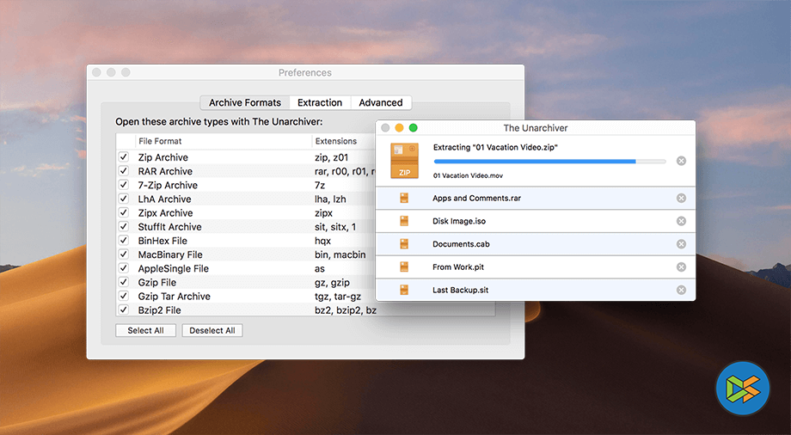Remove Documents.cab from the queue
Image resolution: width=791 pixels, height=435 pixels.
pyautogui.click(x=681, y=244)
